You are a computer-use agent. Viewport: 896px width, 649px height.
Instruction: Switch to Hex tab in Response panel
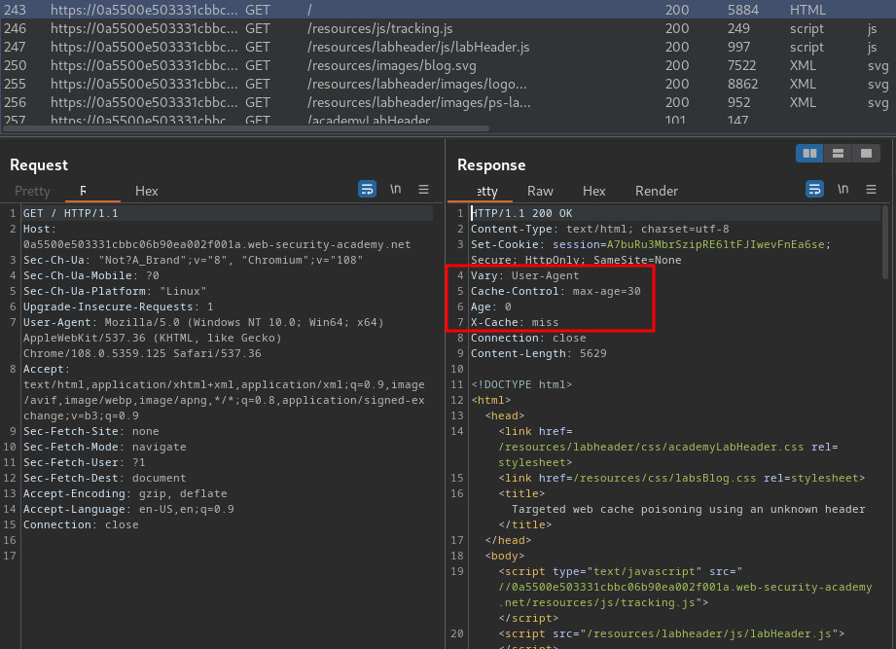coord(593,191)
